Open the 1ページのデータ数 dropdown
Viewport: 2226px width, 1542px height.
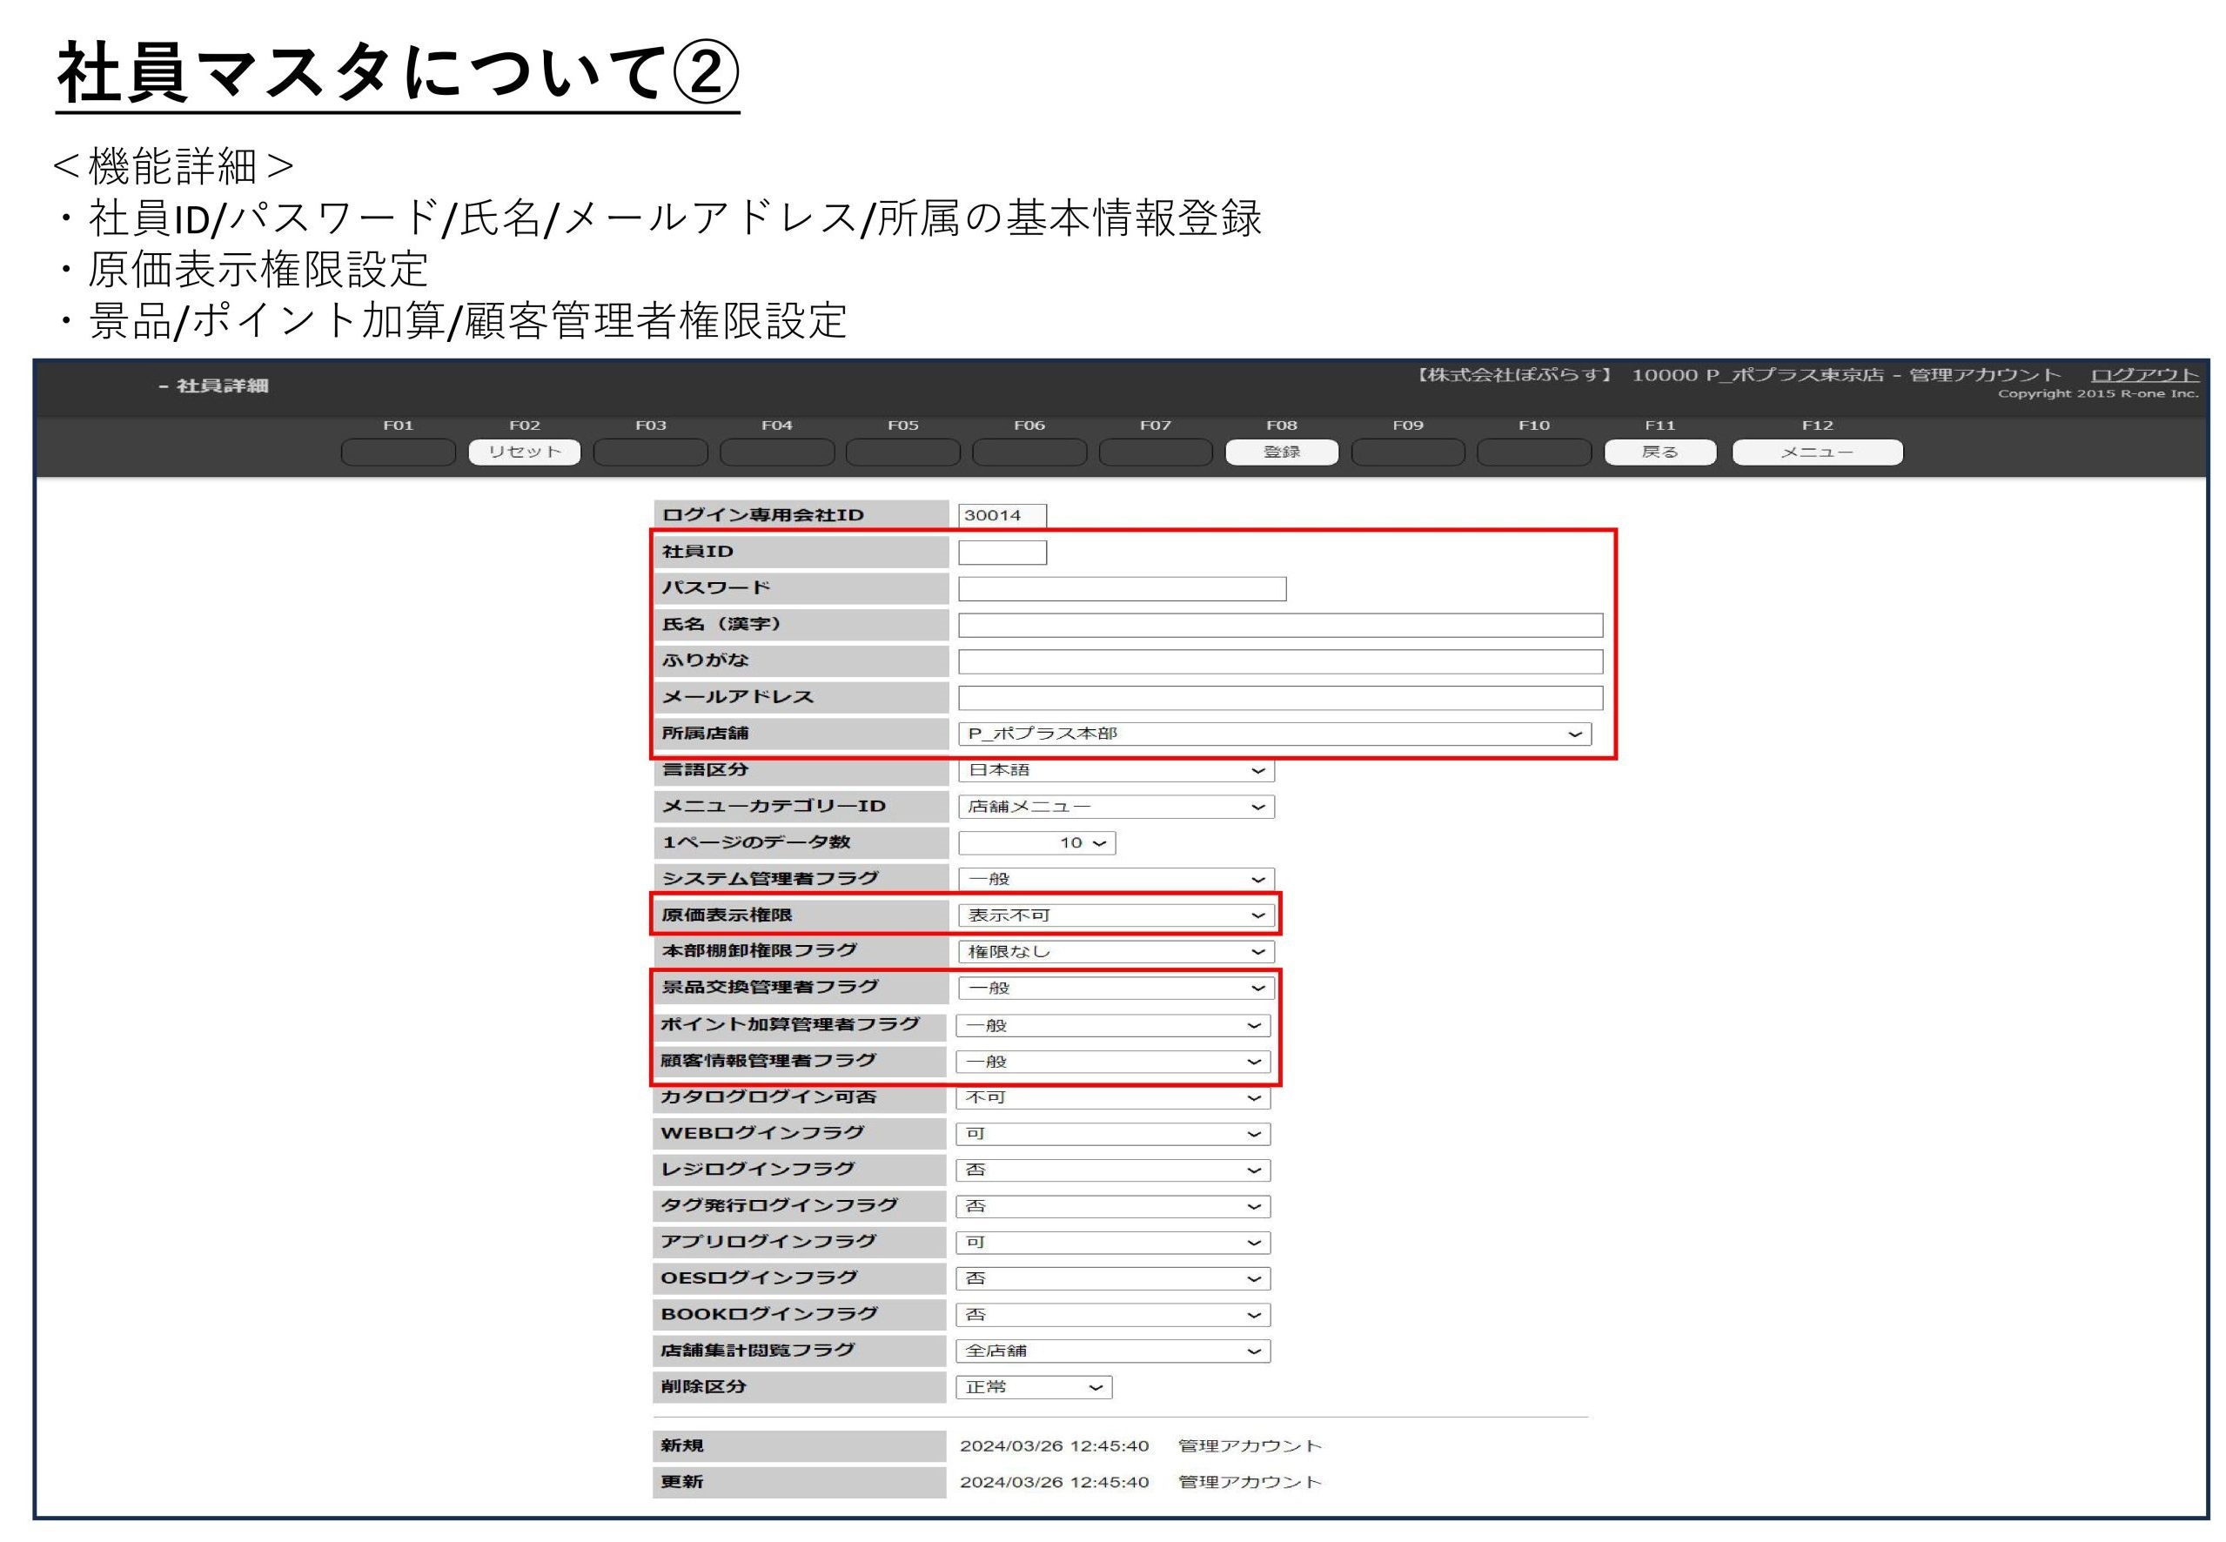[1036, 842]
